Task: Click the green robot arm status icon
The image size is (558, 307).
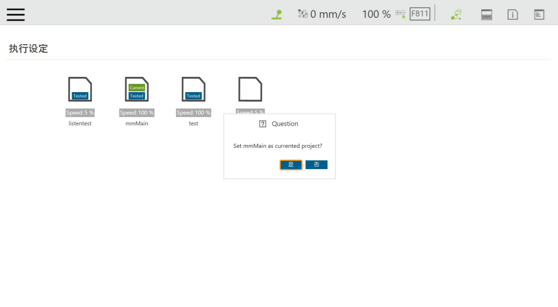Action: click(277, 15)
